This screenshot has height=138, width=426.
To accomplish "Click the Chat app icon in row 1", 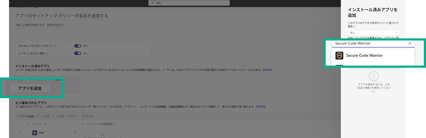I will (35, 133).
